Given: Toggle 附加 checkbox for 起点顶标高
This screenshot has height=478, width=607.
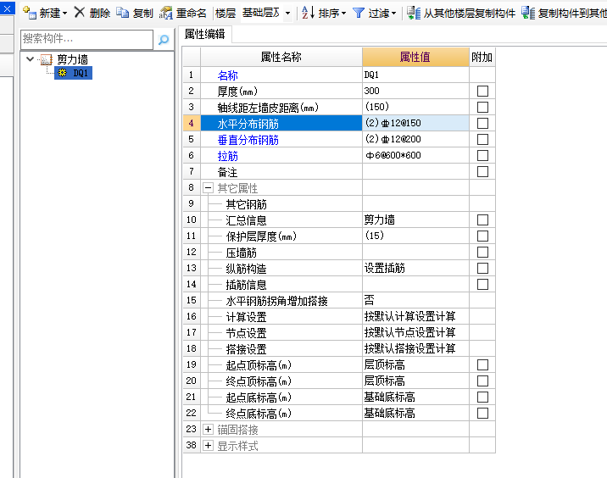Looking at the screenshot, I should 482,364.
